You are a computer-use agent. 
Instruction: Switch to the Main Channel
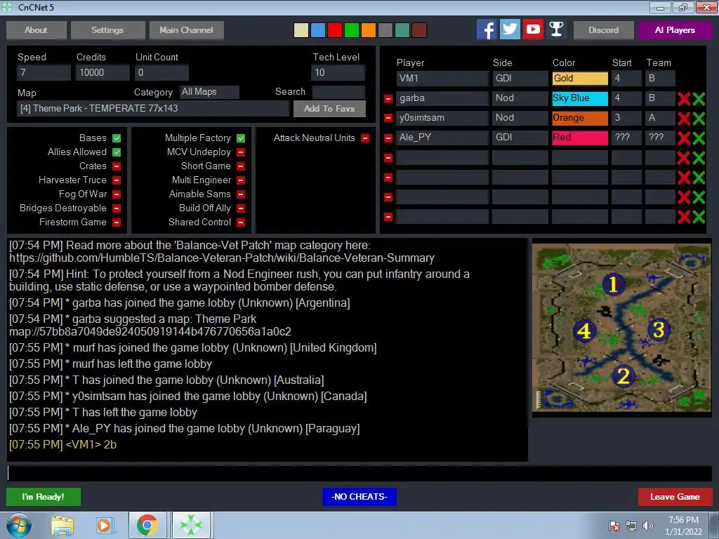pos(187,30)
